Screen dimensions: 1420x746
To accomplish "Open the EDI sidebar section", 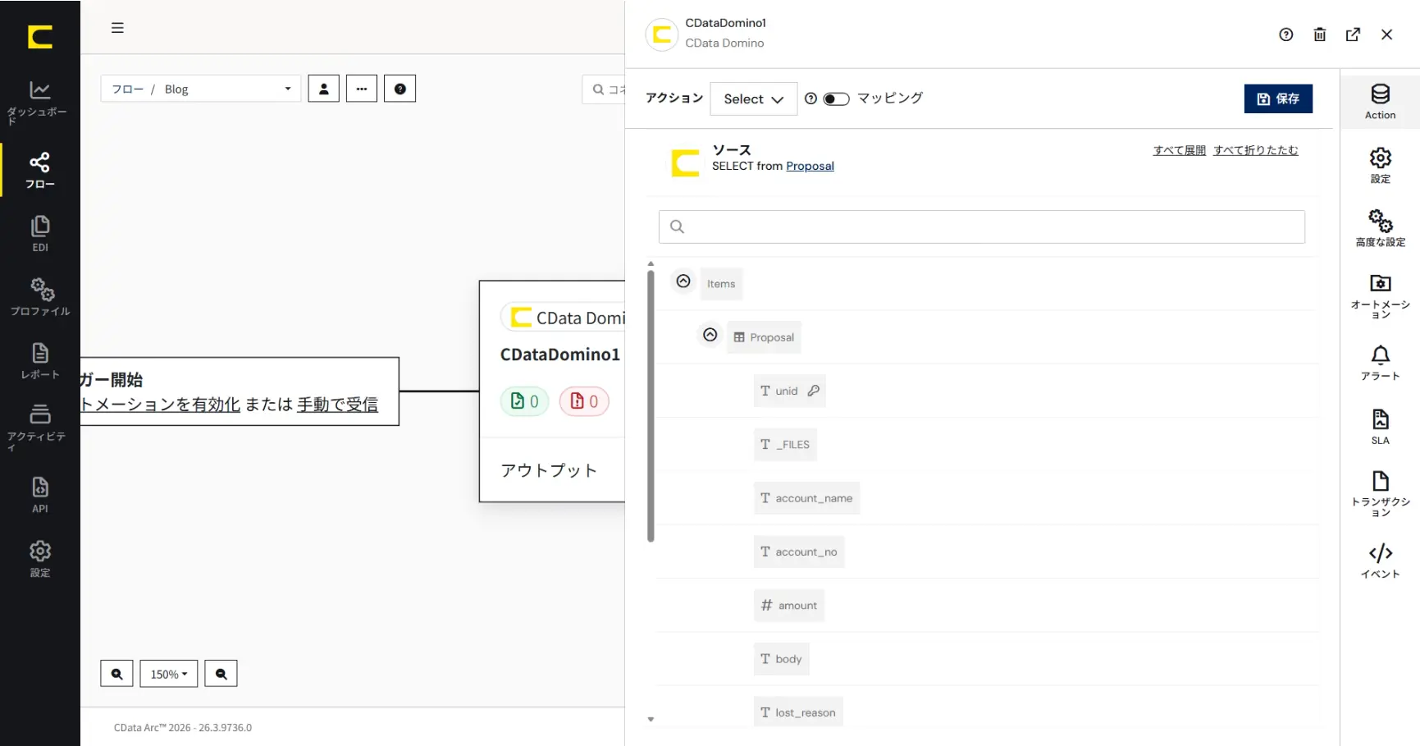I will coord(39,234).
